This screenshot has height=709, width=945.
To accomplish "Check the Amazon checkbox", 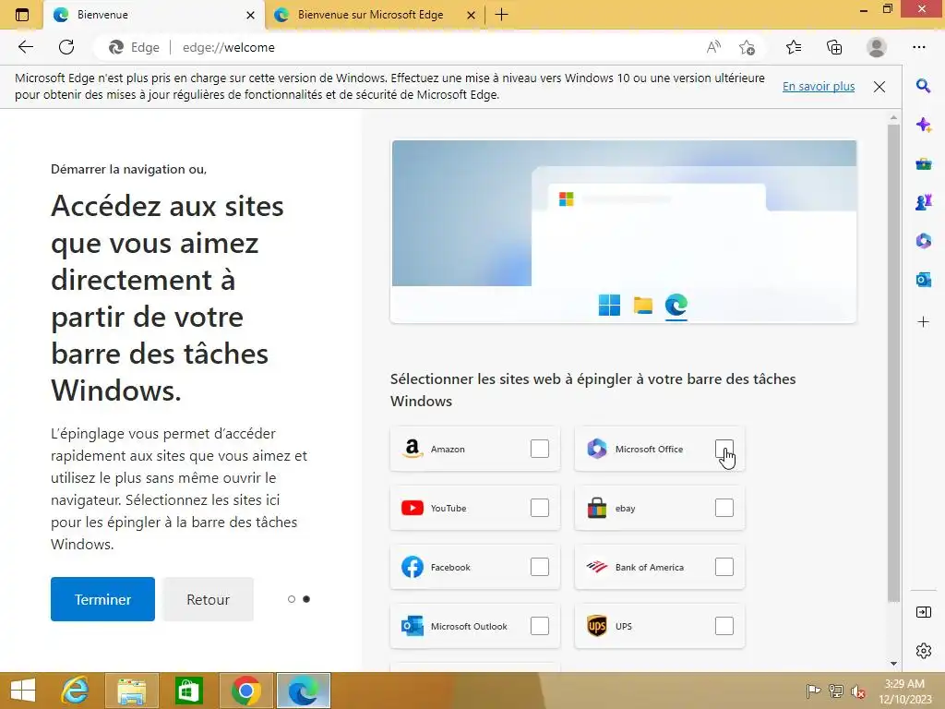I will (x=539, y=449).
